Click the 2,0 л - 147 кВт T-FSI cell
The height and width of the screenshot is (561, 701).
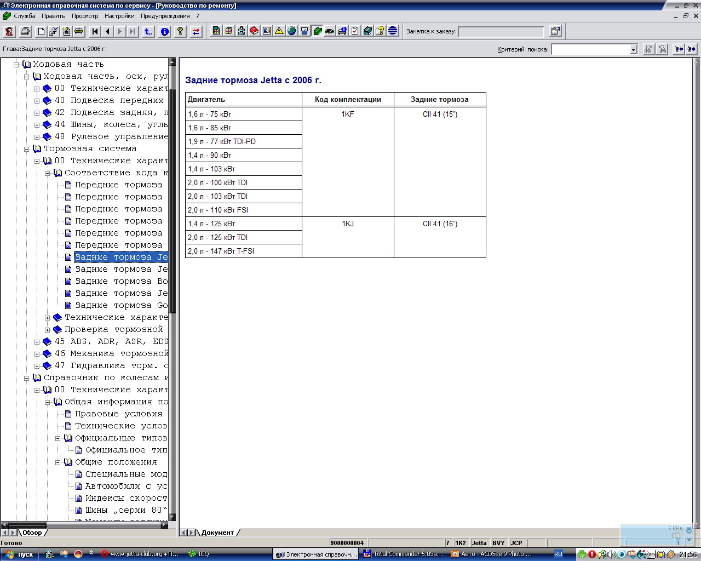pos(244,251)
